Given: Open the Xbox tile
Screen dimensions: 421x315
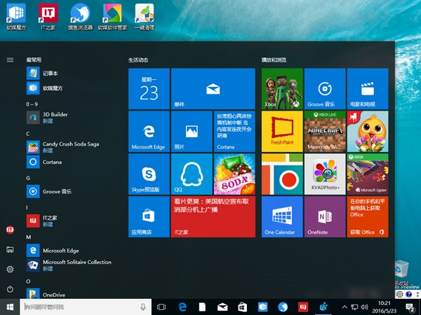Looking at the screenshot, I should [x=282, y=89].
